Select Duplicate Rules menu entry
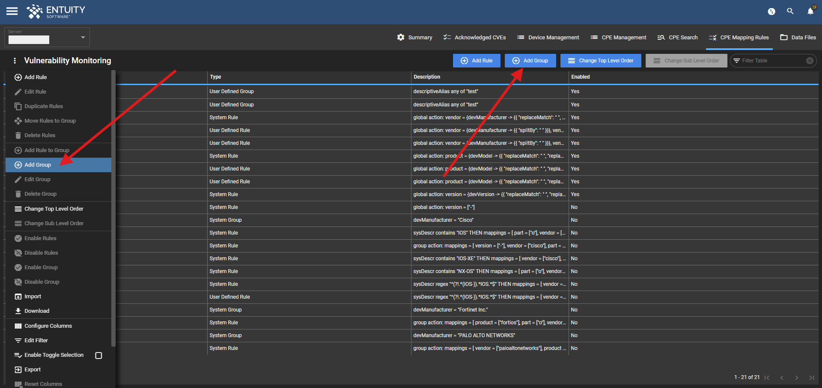 coord(58,106)
